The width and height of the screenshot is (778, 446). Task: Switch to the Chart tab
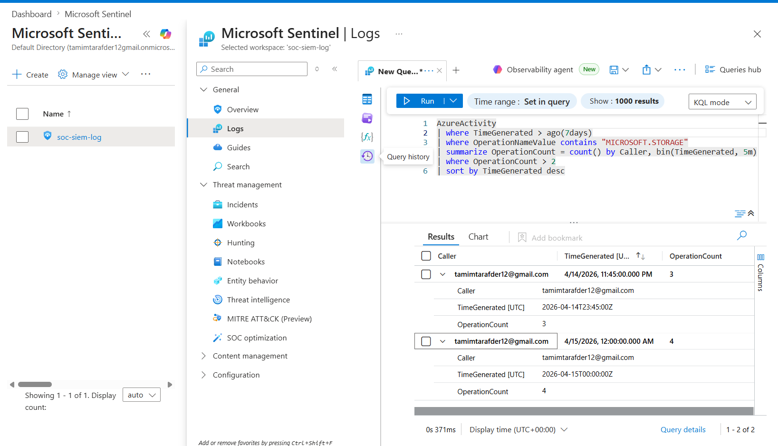pos(478,237)
